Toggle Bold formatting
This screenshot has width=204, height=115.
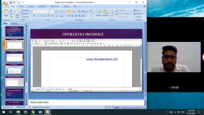click(x=34, y=16)
